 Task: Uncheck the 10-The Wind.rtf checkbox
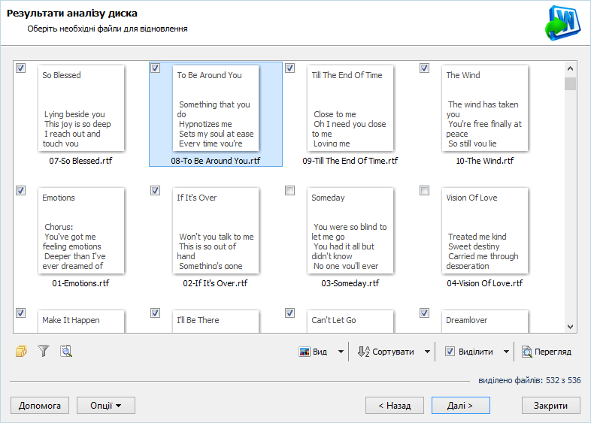point(424,68)
